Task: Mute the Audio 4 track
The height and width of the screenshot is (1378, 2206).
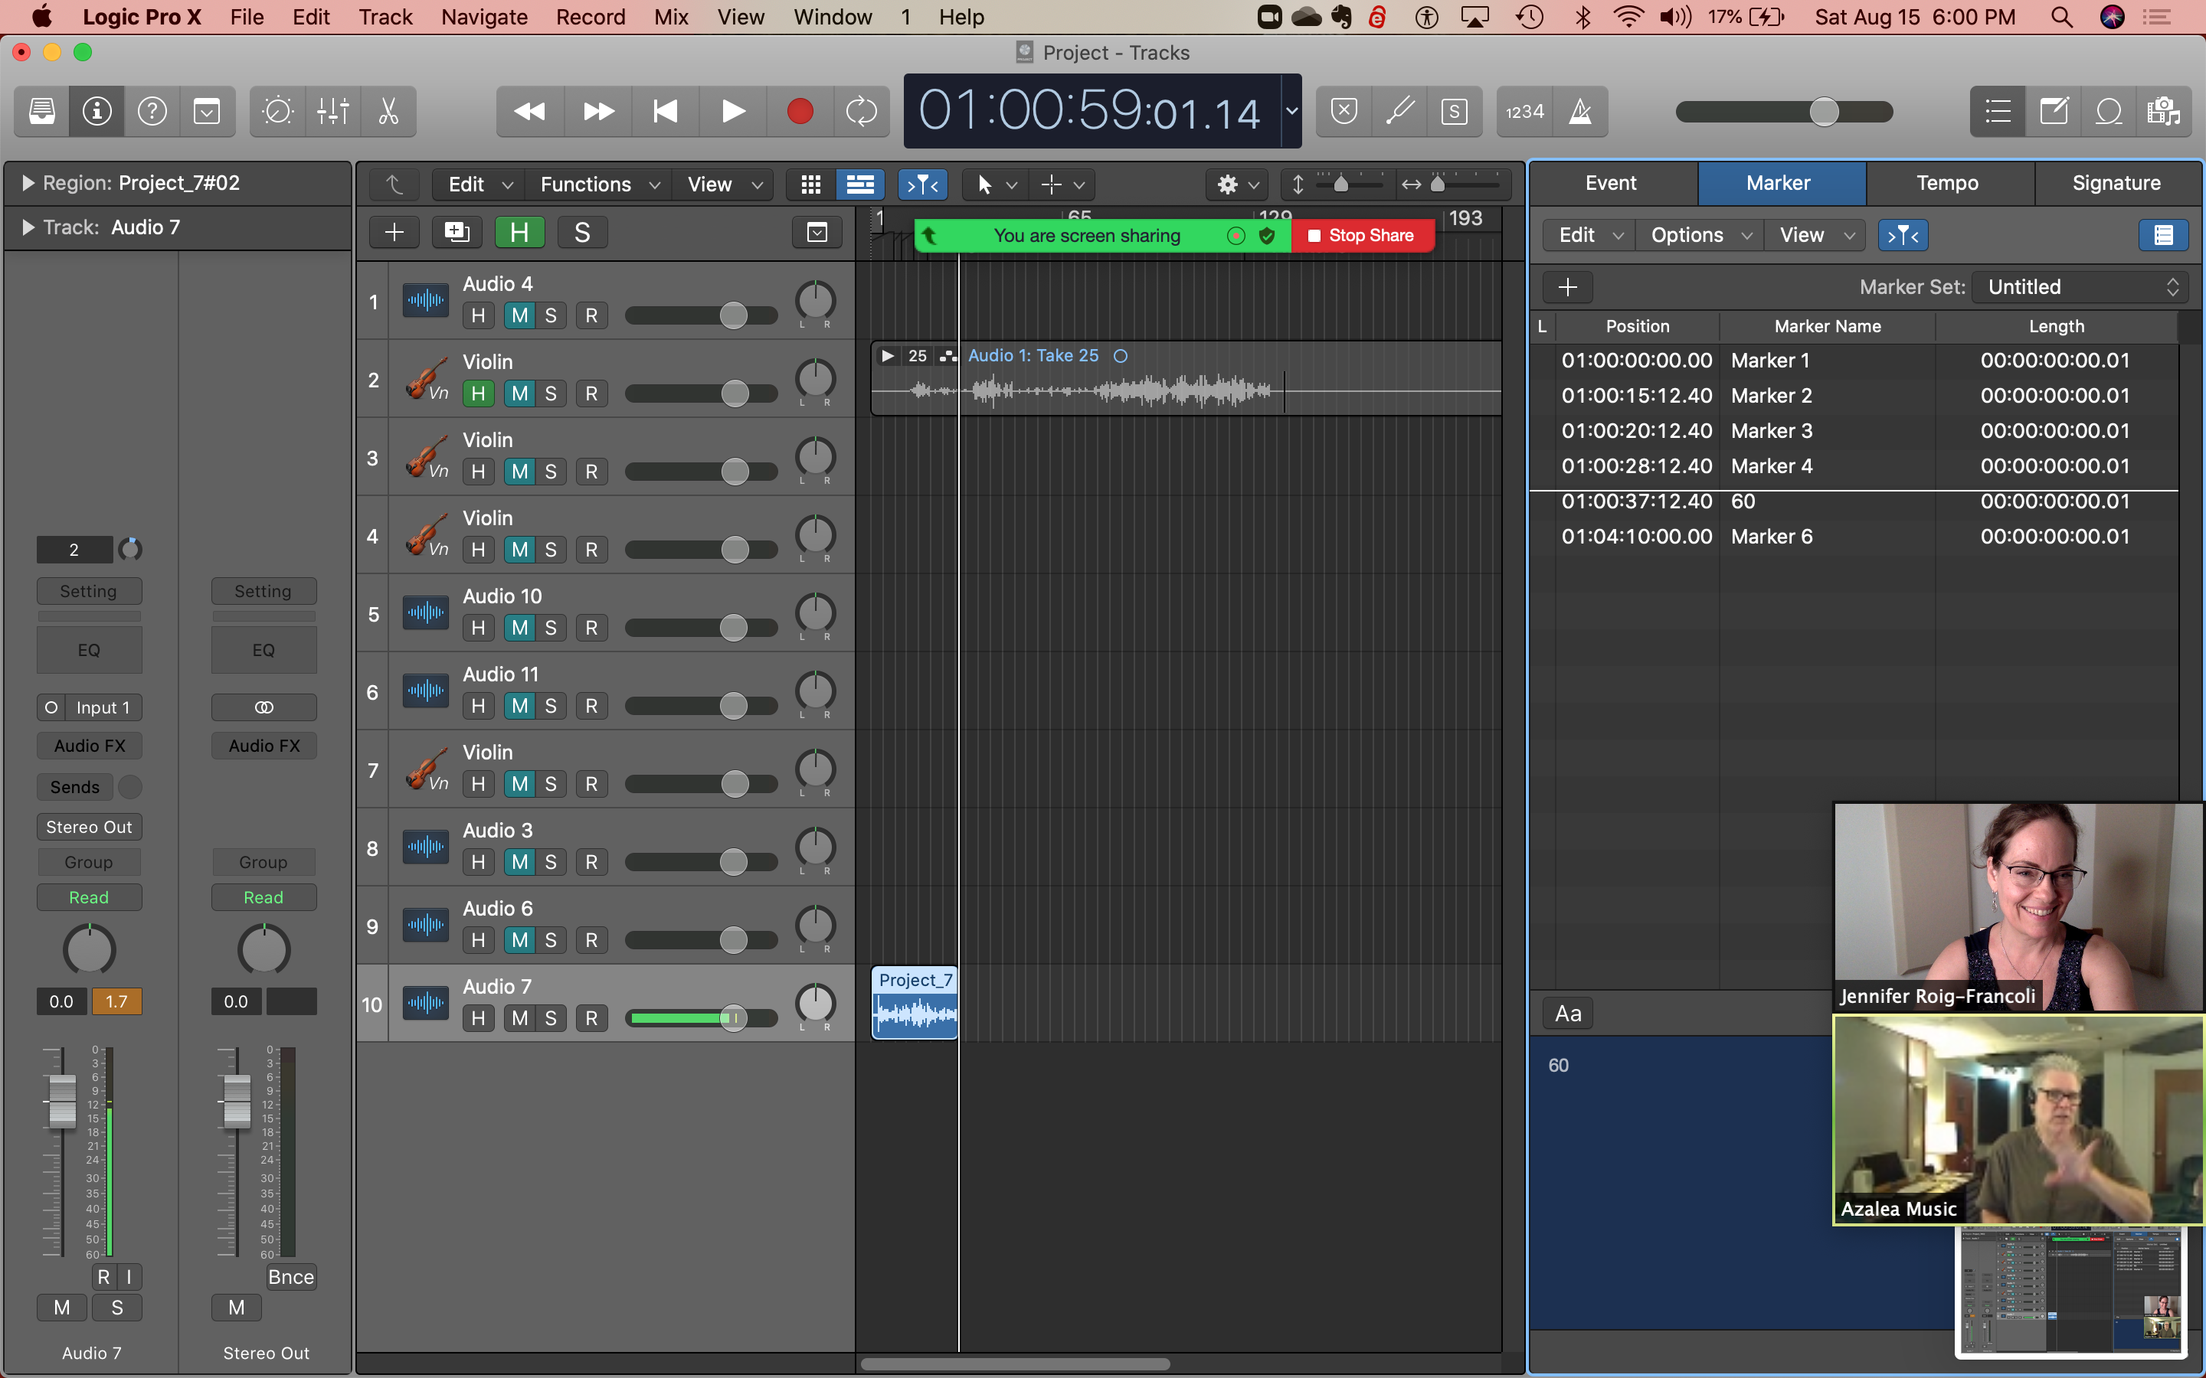Action: point(519,315)
